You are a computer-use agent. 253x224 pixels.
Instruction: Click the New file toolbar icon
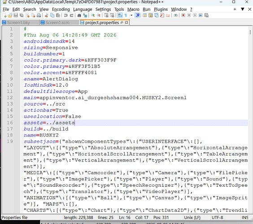click(x=4, y=15)
